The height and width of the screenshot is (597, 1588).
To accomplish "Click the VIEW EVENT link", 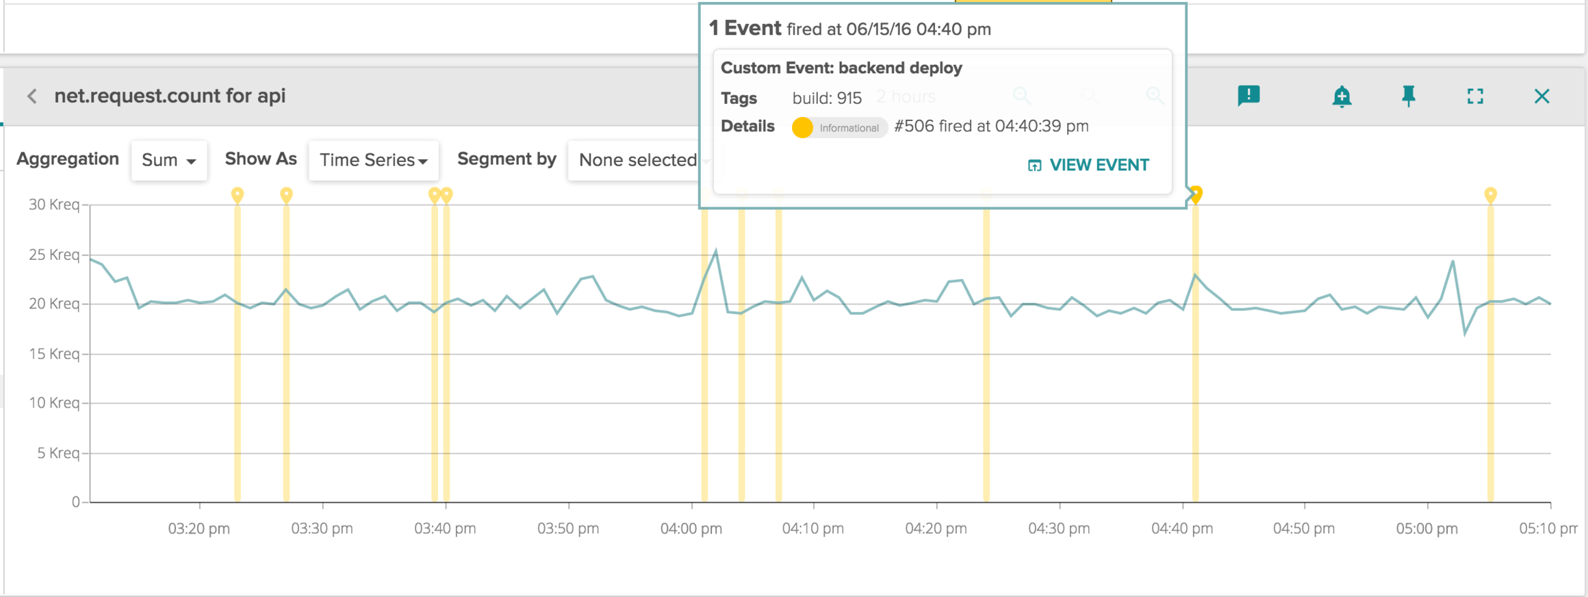I will (x=1088, y=165).
